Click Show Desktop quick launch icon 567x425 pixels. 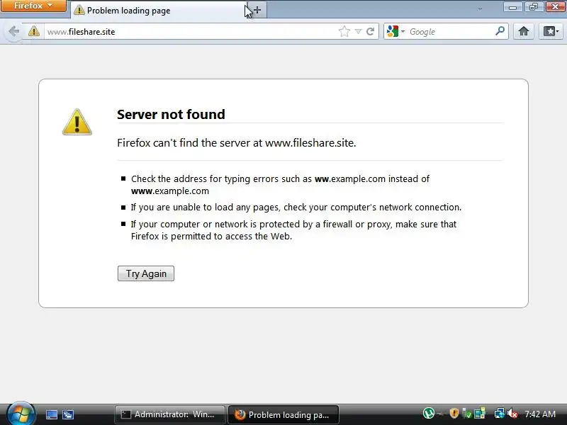pos(51,414)
